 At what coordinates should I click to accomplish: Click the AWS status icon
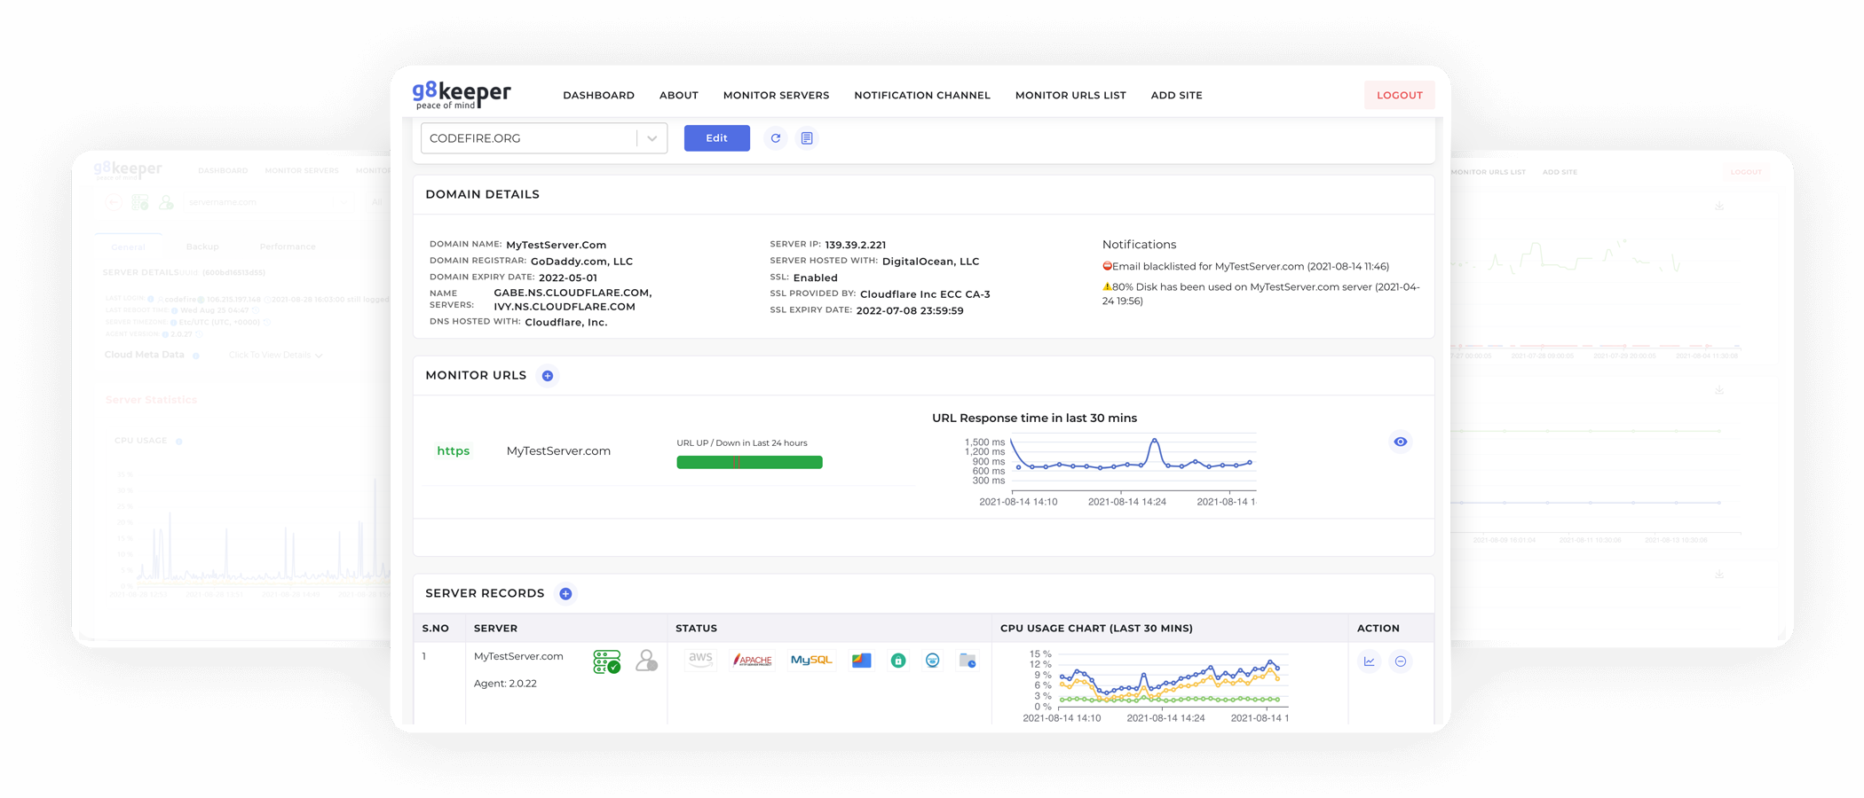(x=700, y=659)
